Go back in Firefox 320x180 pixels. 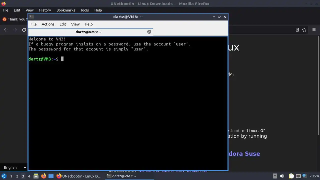[x=6, y=30]
